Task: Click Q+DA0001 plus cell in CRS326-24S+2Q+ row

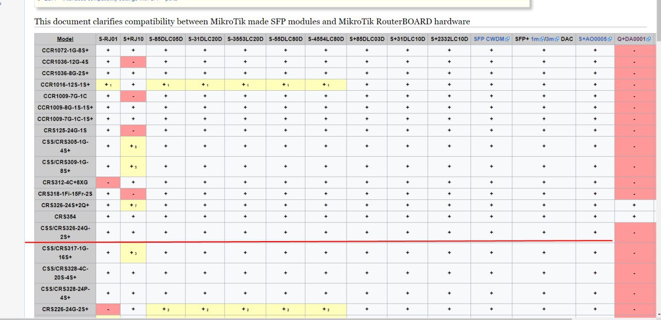Action: point(634,205)
